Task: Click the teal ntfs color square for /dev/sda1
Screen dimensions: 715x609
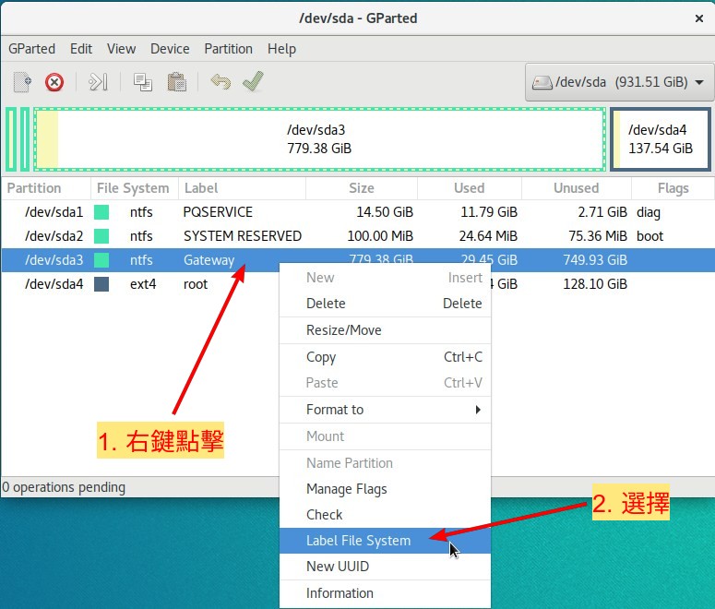Action: tap(101, 212)
